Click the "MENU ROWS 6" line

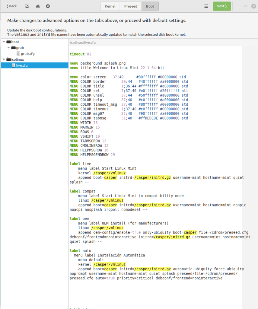pos(81,132)
